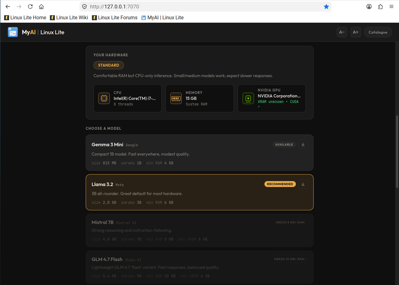399x285 pixels.
Task: Decrease font size with A− button
Action: (342, 32)
